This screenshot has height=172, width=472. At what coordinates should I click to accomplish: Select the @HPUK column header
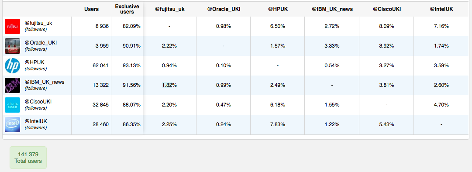click(x=278, y=9)
